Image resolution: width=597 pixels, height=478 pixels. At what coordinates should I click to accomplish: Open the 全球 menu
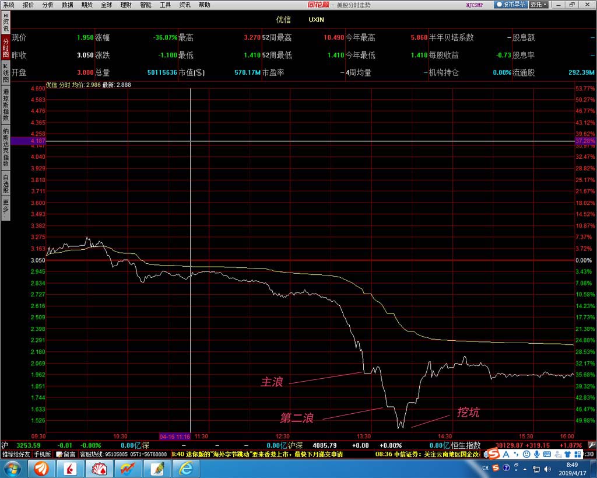tap(107, 5)
